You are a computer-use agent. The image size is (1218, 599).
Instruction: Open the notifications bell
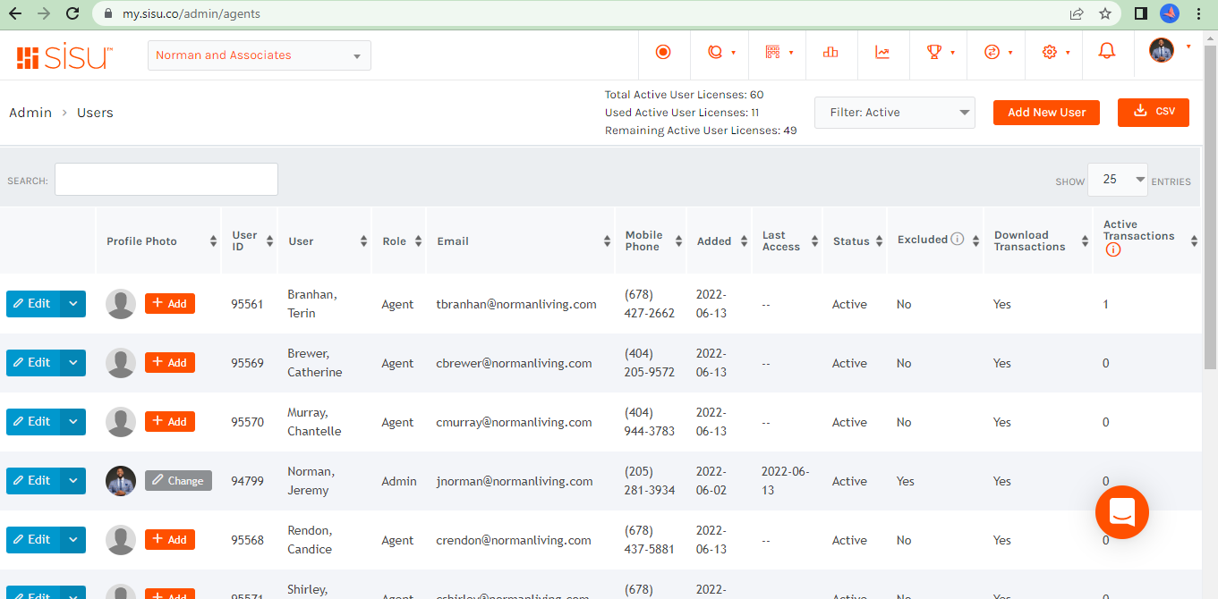click(1107, 52)
